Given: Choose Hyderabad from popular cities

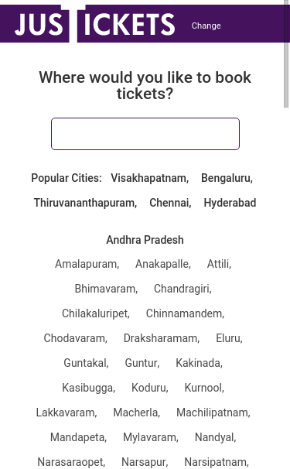Looking at the screenshot, I should point(230,203).
